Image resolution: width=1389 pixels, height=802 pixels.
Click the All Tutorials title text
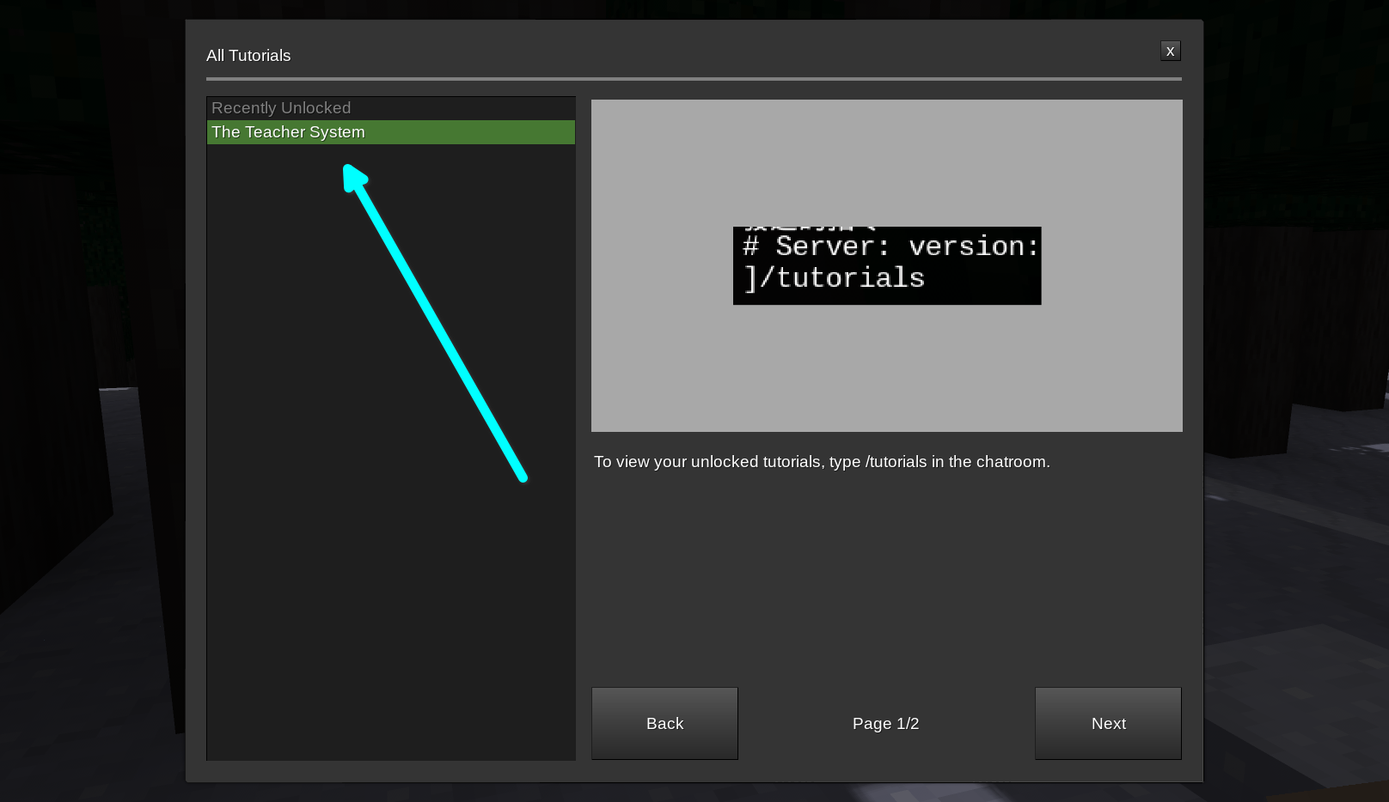[248, 56]
